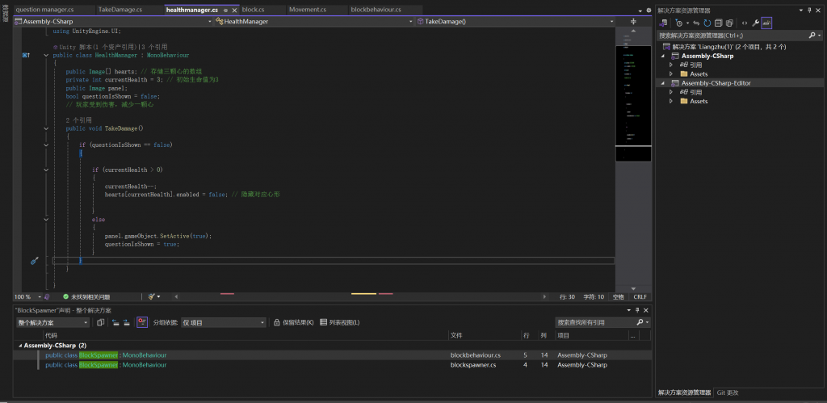Viewport: 827px width, 403px height.
Task: Click the show all files icon
Action: (729, 23)
